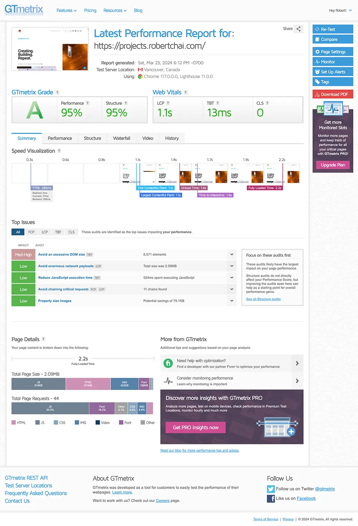358x526 pixels.
Task: Open Set Up Alerts via the bell icon
Action: (x=317, y=72)
